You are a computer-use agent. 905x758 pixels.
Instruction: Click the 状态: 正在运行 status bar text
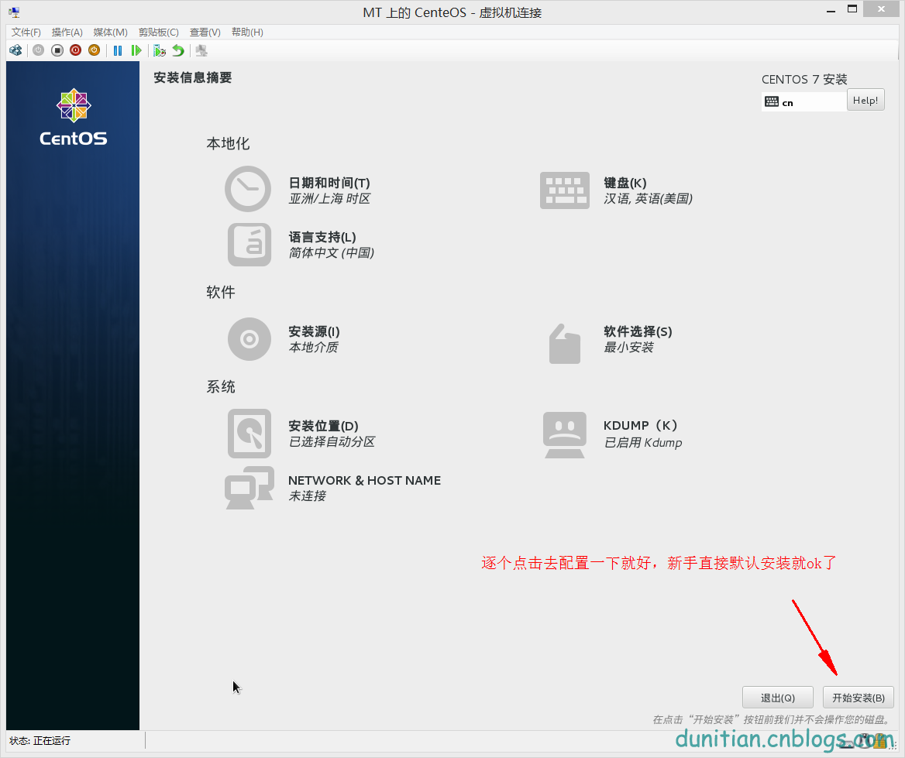click(40, 741)
